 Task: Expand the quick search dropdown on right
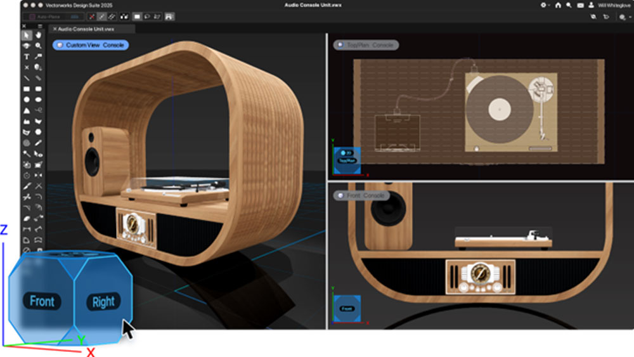[623, 17]
